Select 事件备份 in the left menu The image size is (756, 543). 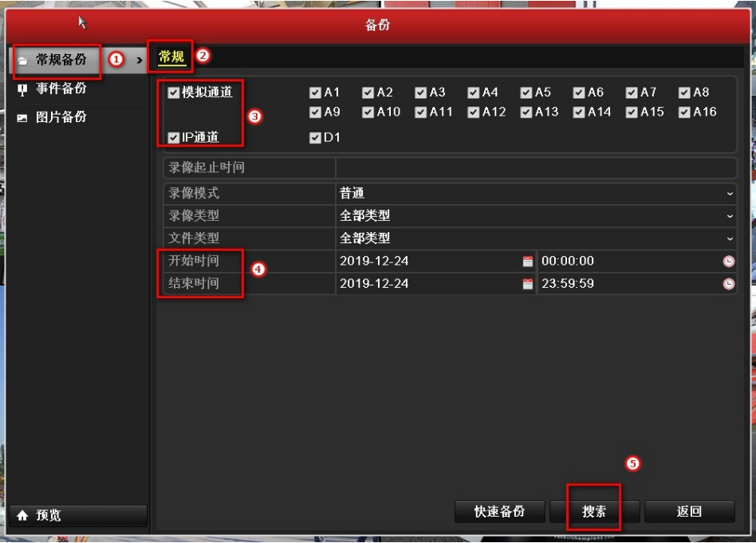[61, 89]
